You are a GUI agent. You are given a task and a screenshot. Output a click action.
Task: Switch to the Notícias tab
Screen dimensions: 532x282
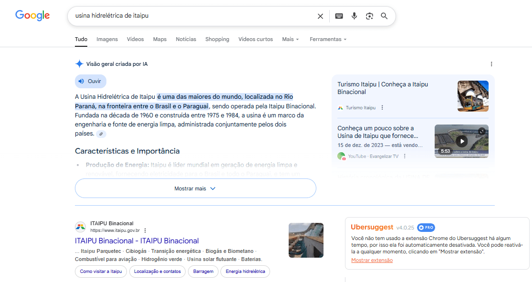[186, 39]
